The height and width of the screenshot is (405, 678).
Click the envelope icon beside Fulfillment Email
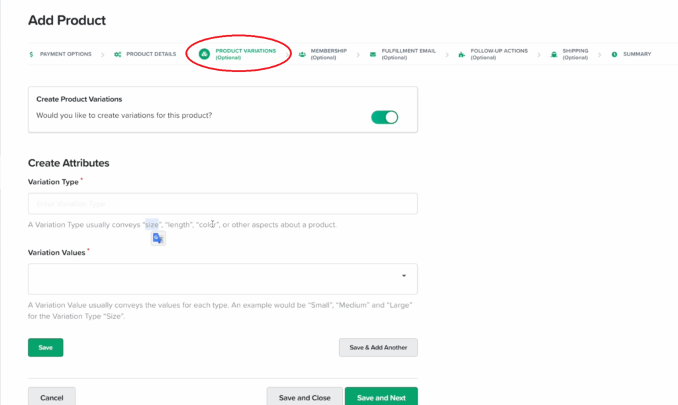coord(373,54)
